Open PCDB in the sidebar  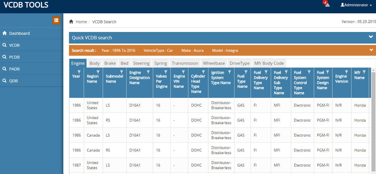pyautogui.click(x=31, y=57)
